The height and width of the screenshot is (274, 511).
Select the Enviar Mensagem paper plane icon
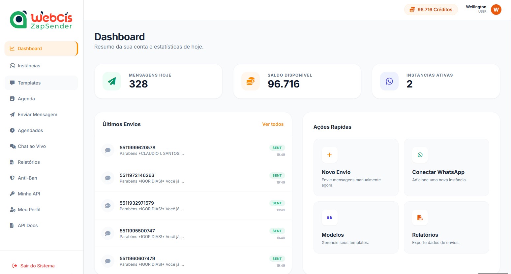pyautogui.click(x=12, y=114)
